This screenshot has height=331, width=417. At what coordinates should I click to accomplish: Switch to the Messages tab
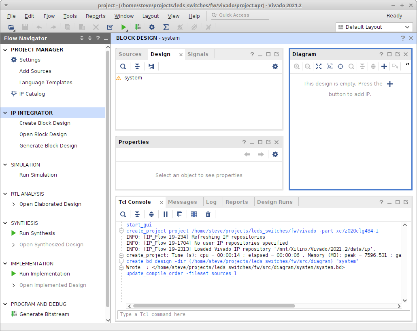click(x=182, y=202)
